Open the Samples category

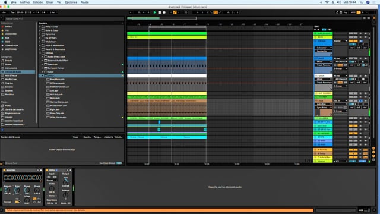tap(9, 87)
